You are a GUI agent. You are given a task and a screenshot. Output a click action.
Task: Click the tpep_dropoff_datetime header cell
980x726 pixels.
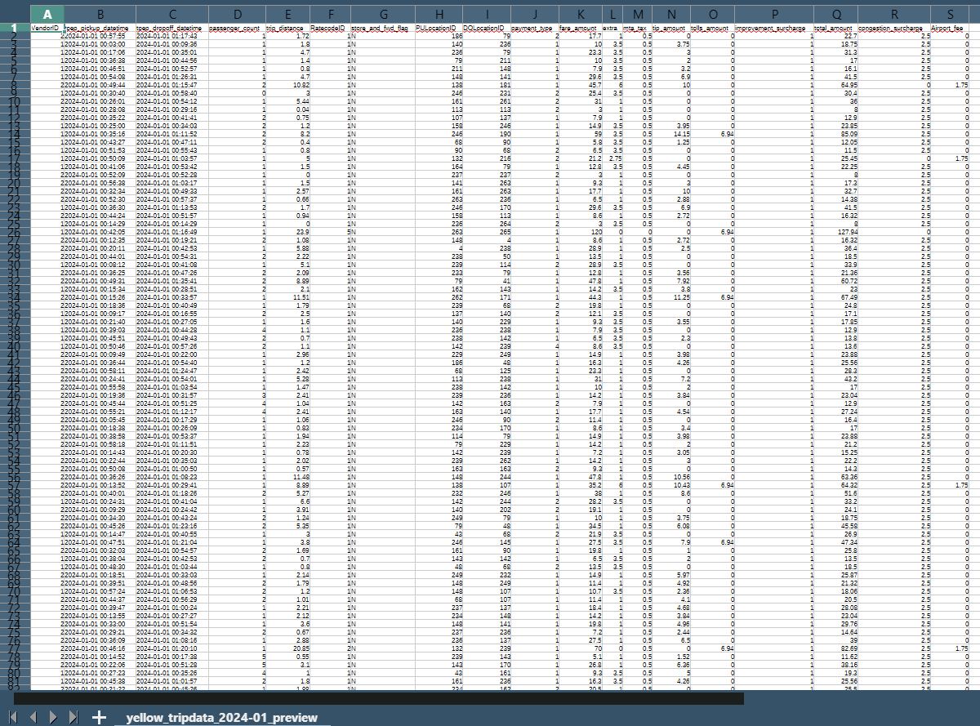172,28
